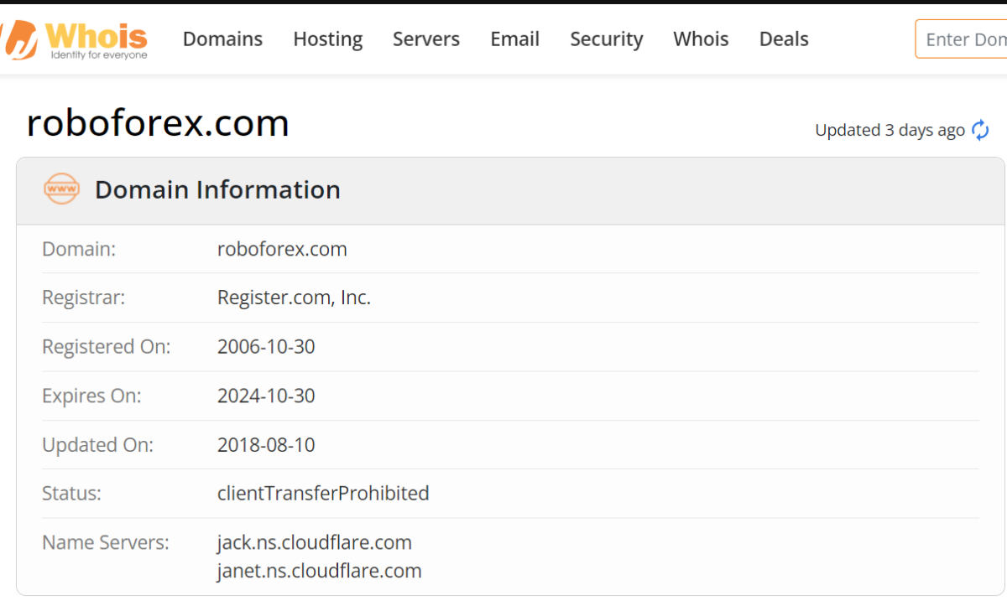This screenshot has height=611, width=1007.
Task: Click the Domain Information panel title
Action: [x=217, y=189]
